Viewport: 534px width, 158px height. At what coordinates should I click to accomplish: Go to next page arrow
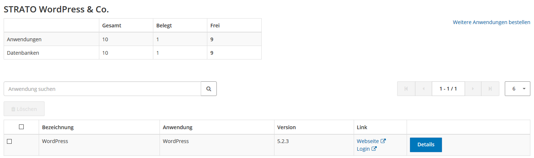pyautogui.click(x=473, y=89)
